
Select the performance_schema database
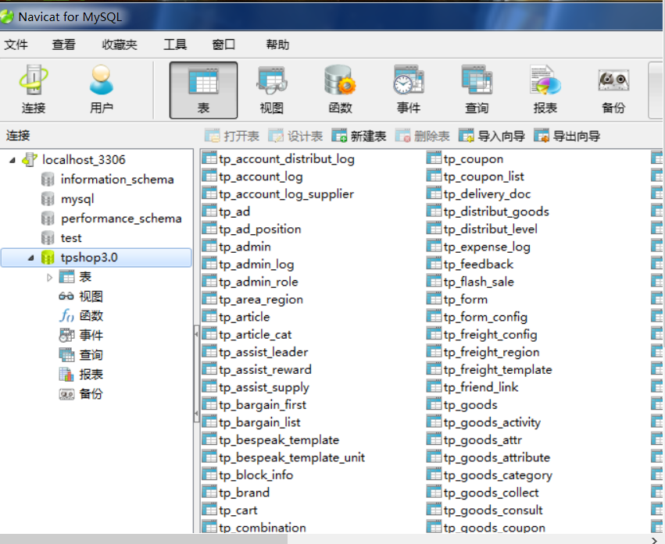tap(121, 219)
